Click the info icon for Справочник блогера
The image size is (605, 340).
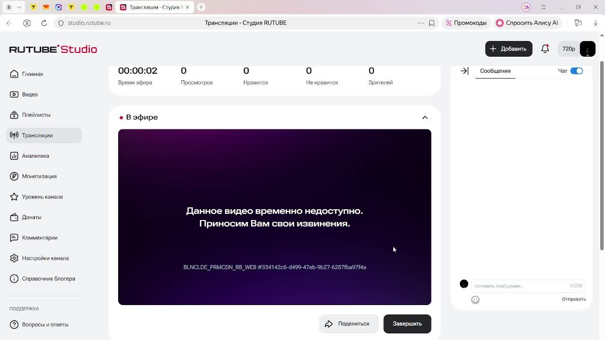point(14,279)
